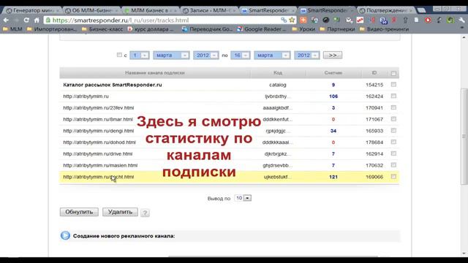Screen dimensions: 468x263
Task: Open the end month dropdown 'марта'
Action: (x=272, y=56)
